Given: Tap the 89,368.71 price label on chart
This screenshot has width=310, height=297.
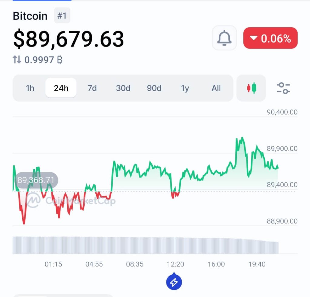Looking at the screenshot, I should pos(36,180).
